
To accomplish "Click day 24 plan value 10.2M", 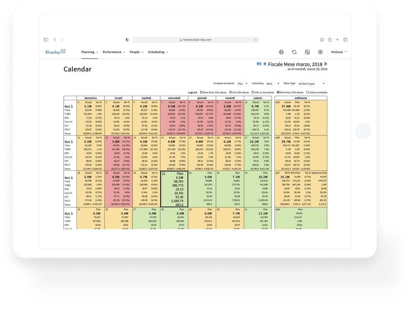I will (263, 177).
